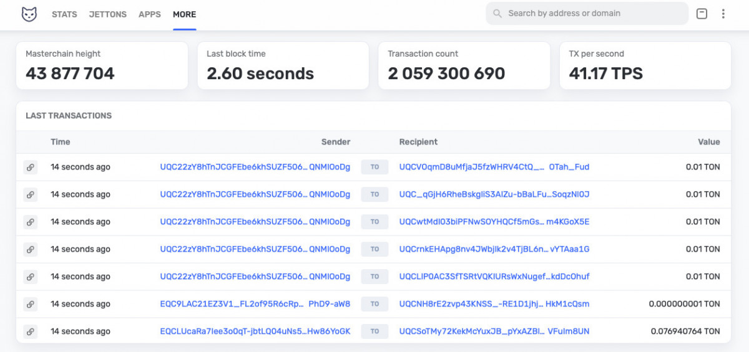The height and width of the screenshot is (352, 749).
Task: Open recipient address UQCrnkEHApg8nv4JWbjIk2v4TjBL6n
Action: pos(494,249)
